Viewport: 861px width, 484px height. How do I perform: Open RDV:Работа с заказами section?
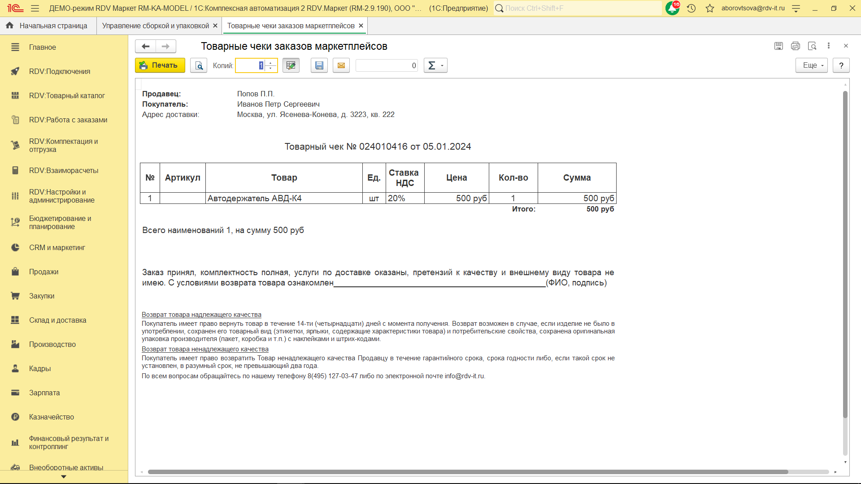[x=68, y=120]
